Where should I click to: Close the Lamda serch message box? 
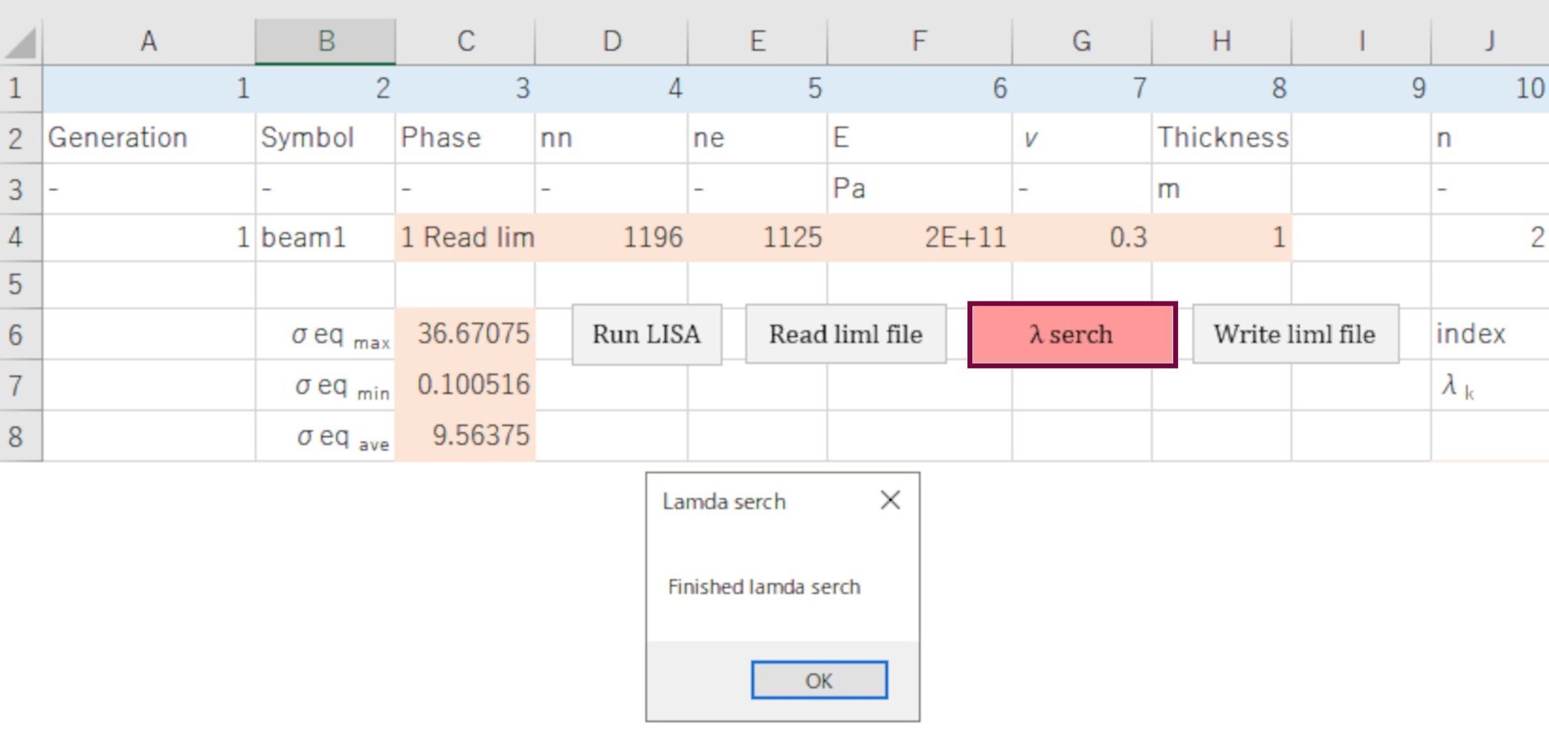coord(890,501)
